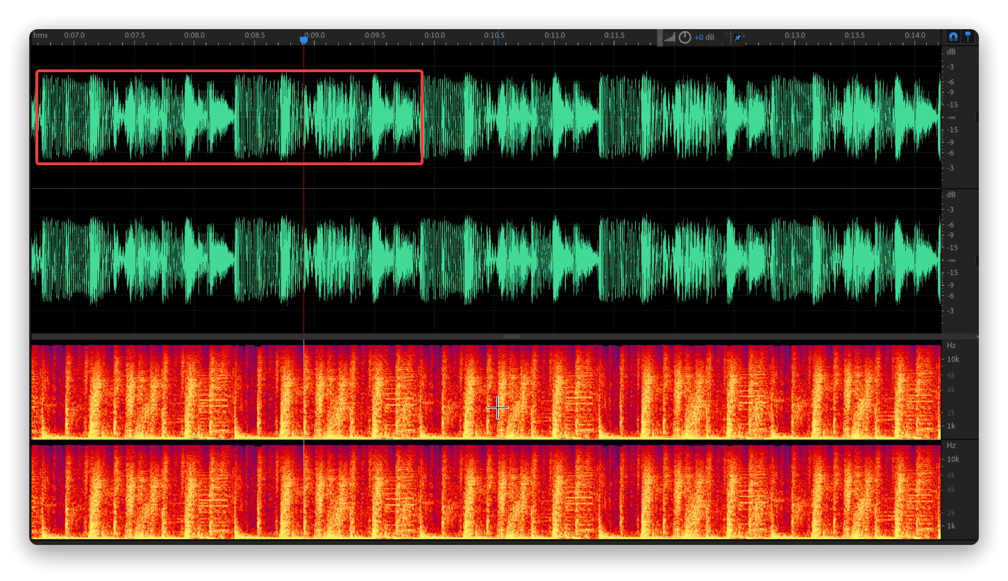Click the 0:11.5 mark on time ruler
The width and height of the screenshot is (1008, 581).
(x=614, y=35)
